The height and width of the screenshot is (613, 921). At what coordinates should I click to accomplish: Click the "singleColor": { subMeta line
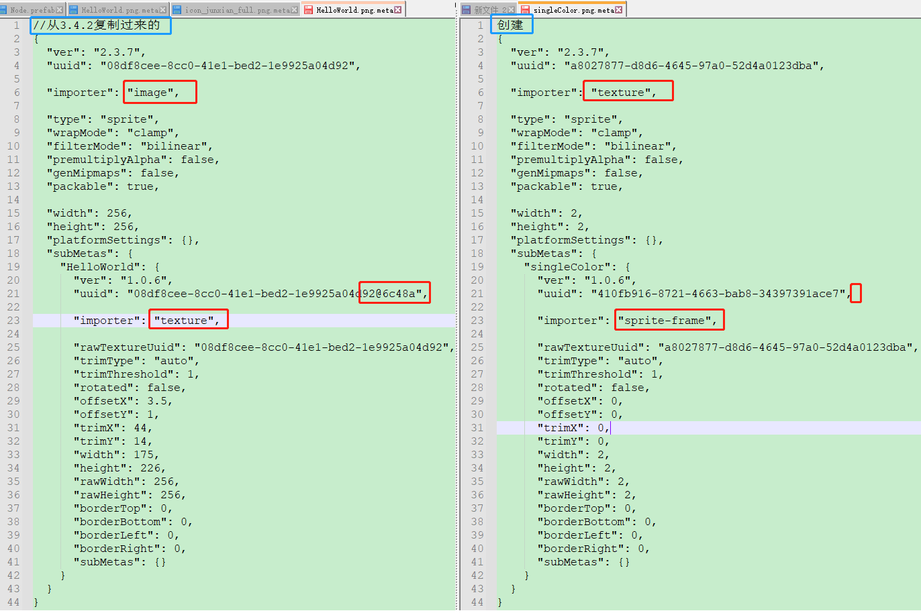coord(577,267)
